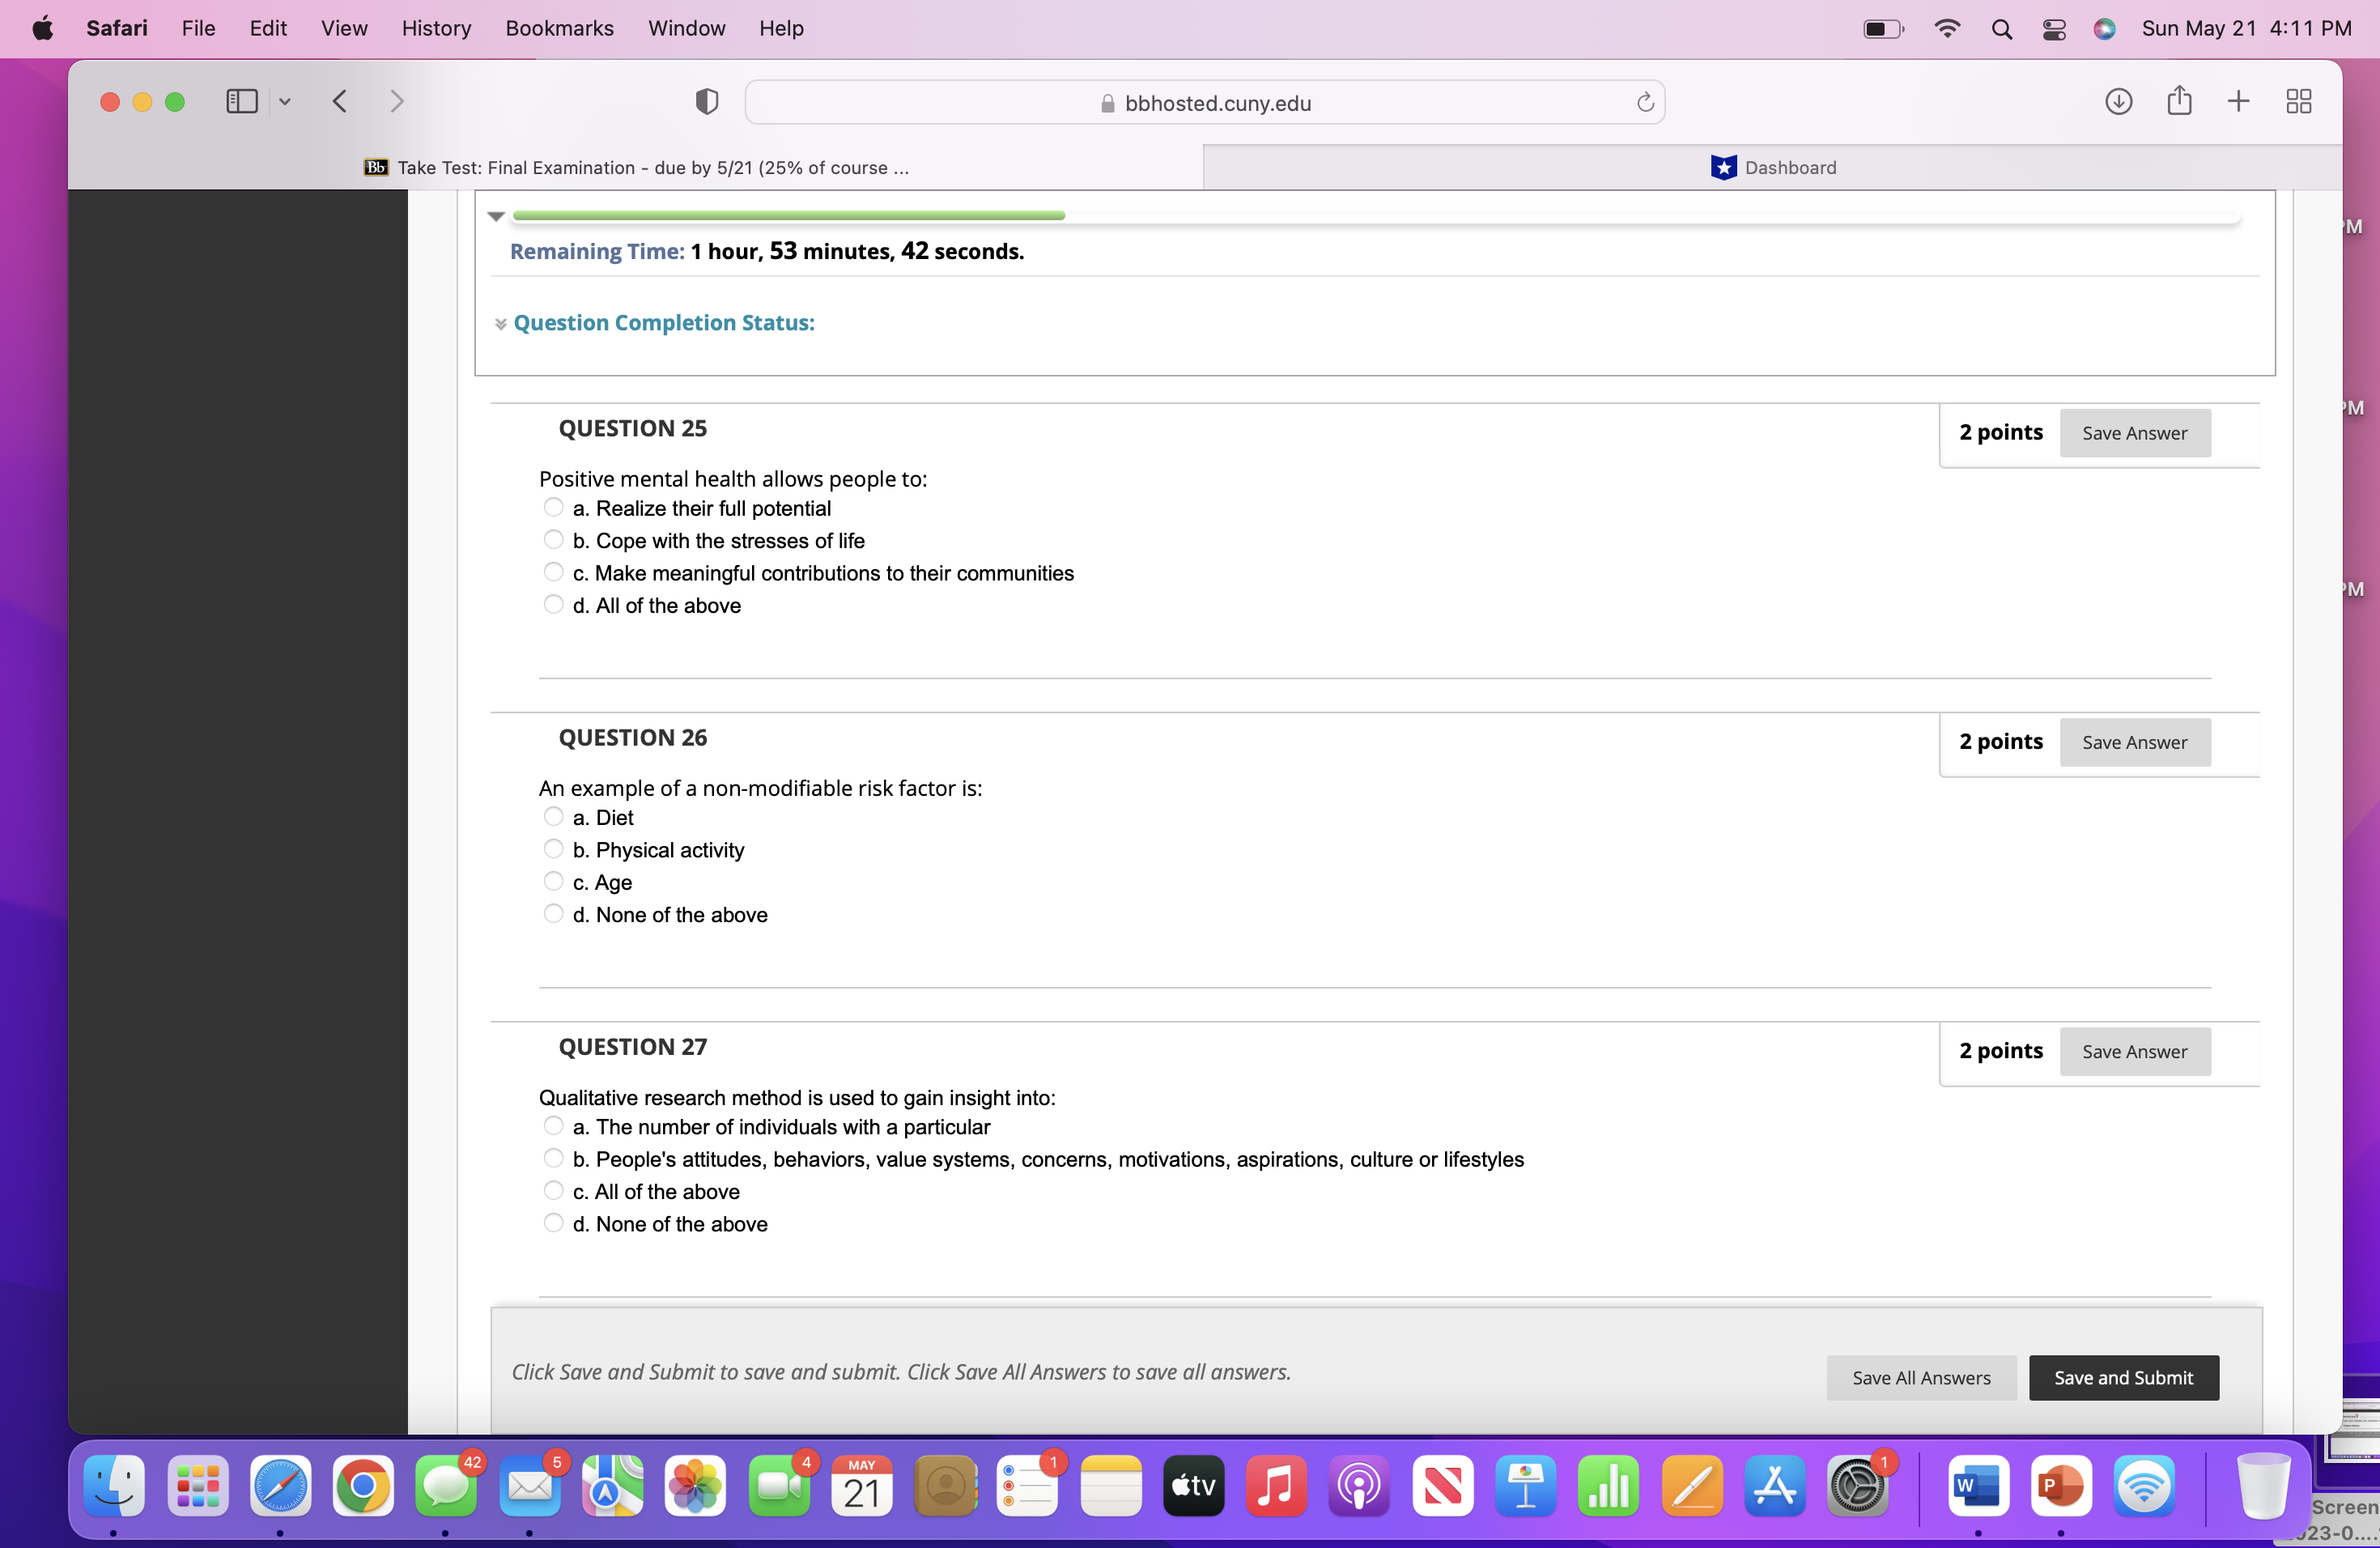The width and height of the screenshot is (2380, 1548).
Task: Select answer d. All of the above for Question 25
Action: point(554,604)
